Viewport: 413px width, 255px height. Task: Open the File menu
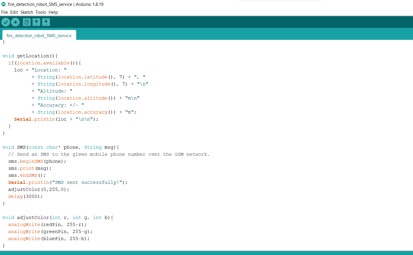pos(4,12)
